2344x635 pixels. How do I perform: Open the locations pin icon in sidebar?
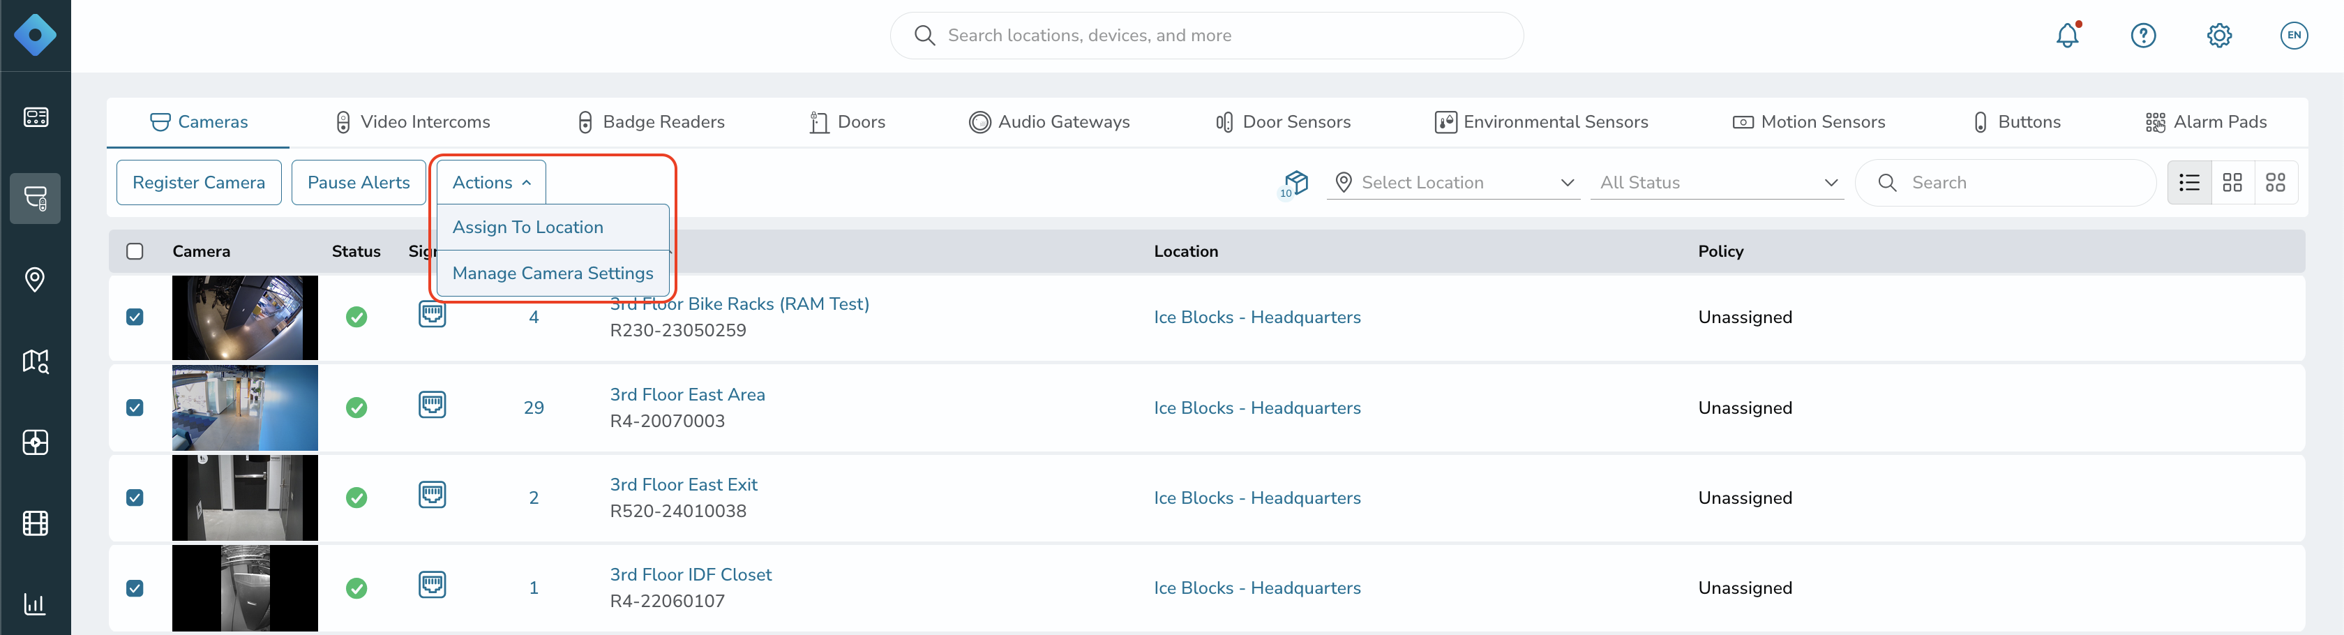tap(36, 279)
